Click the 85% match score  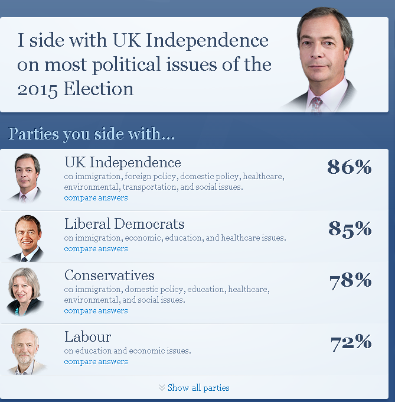coord(350,229)
